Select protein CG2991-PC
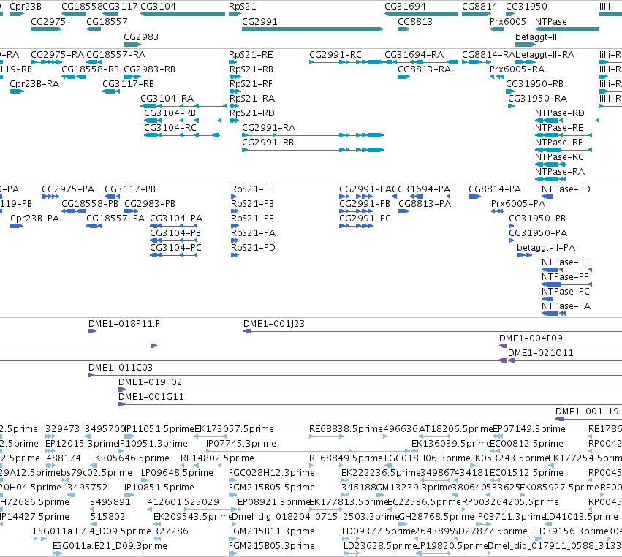The height and width of the screenshot is (557, 622). click(x=356, y=226)
